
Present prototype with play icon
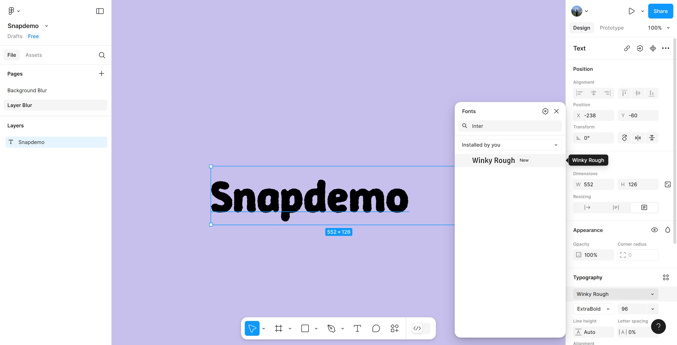(632, 11)
